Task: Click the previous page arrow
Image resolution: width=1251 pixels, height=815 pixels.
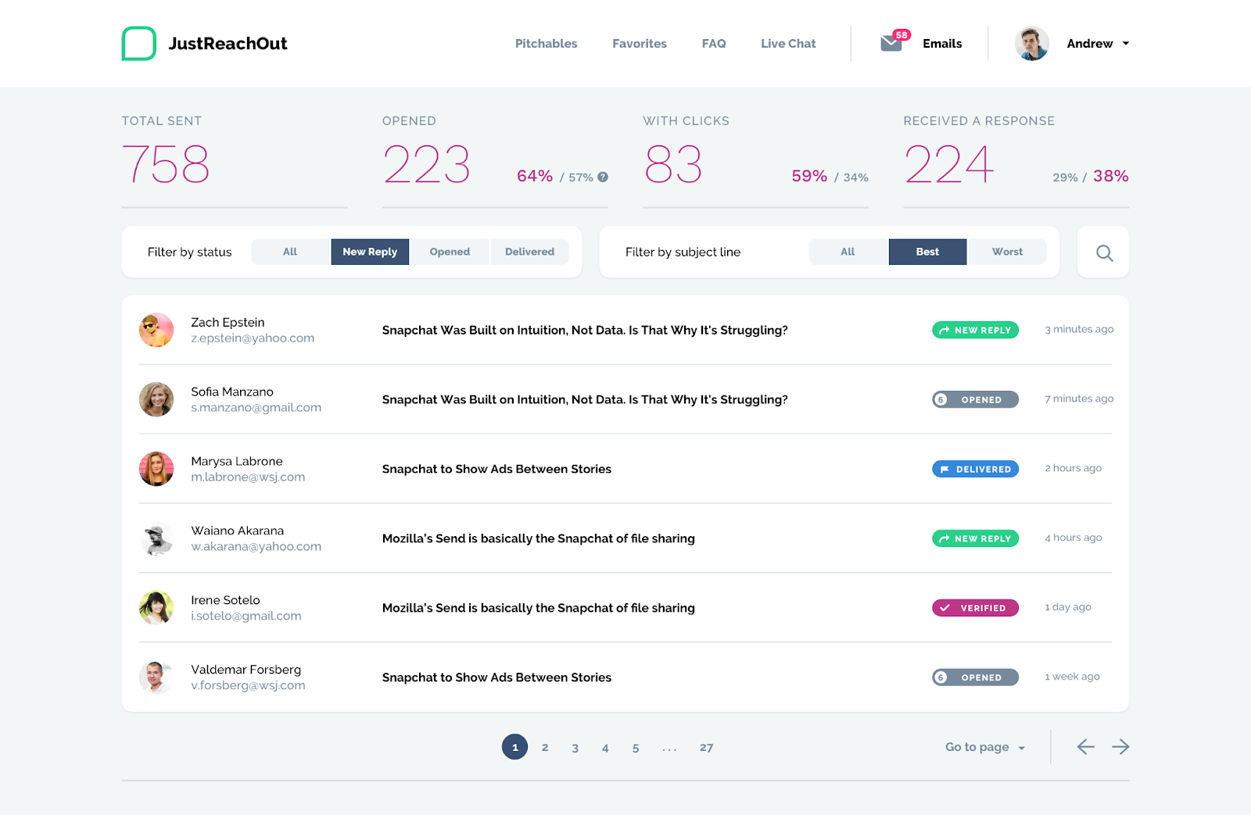Action: pyautogui.click(x=1085, y=746)
